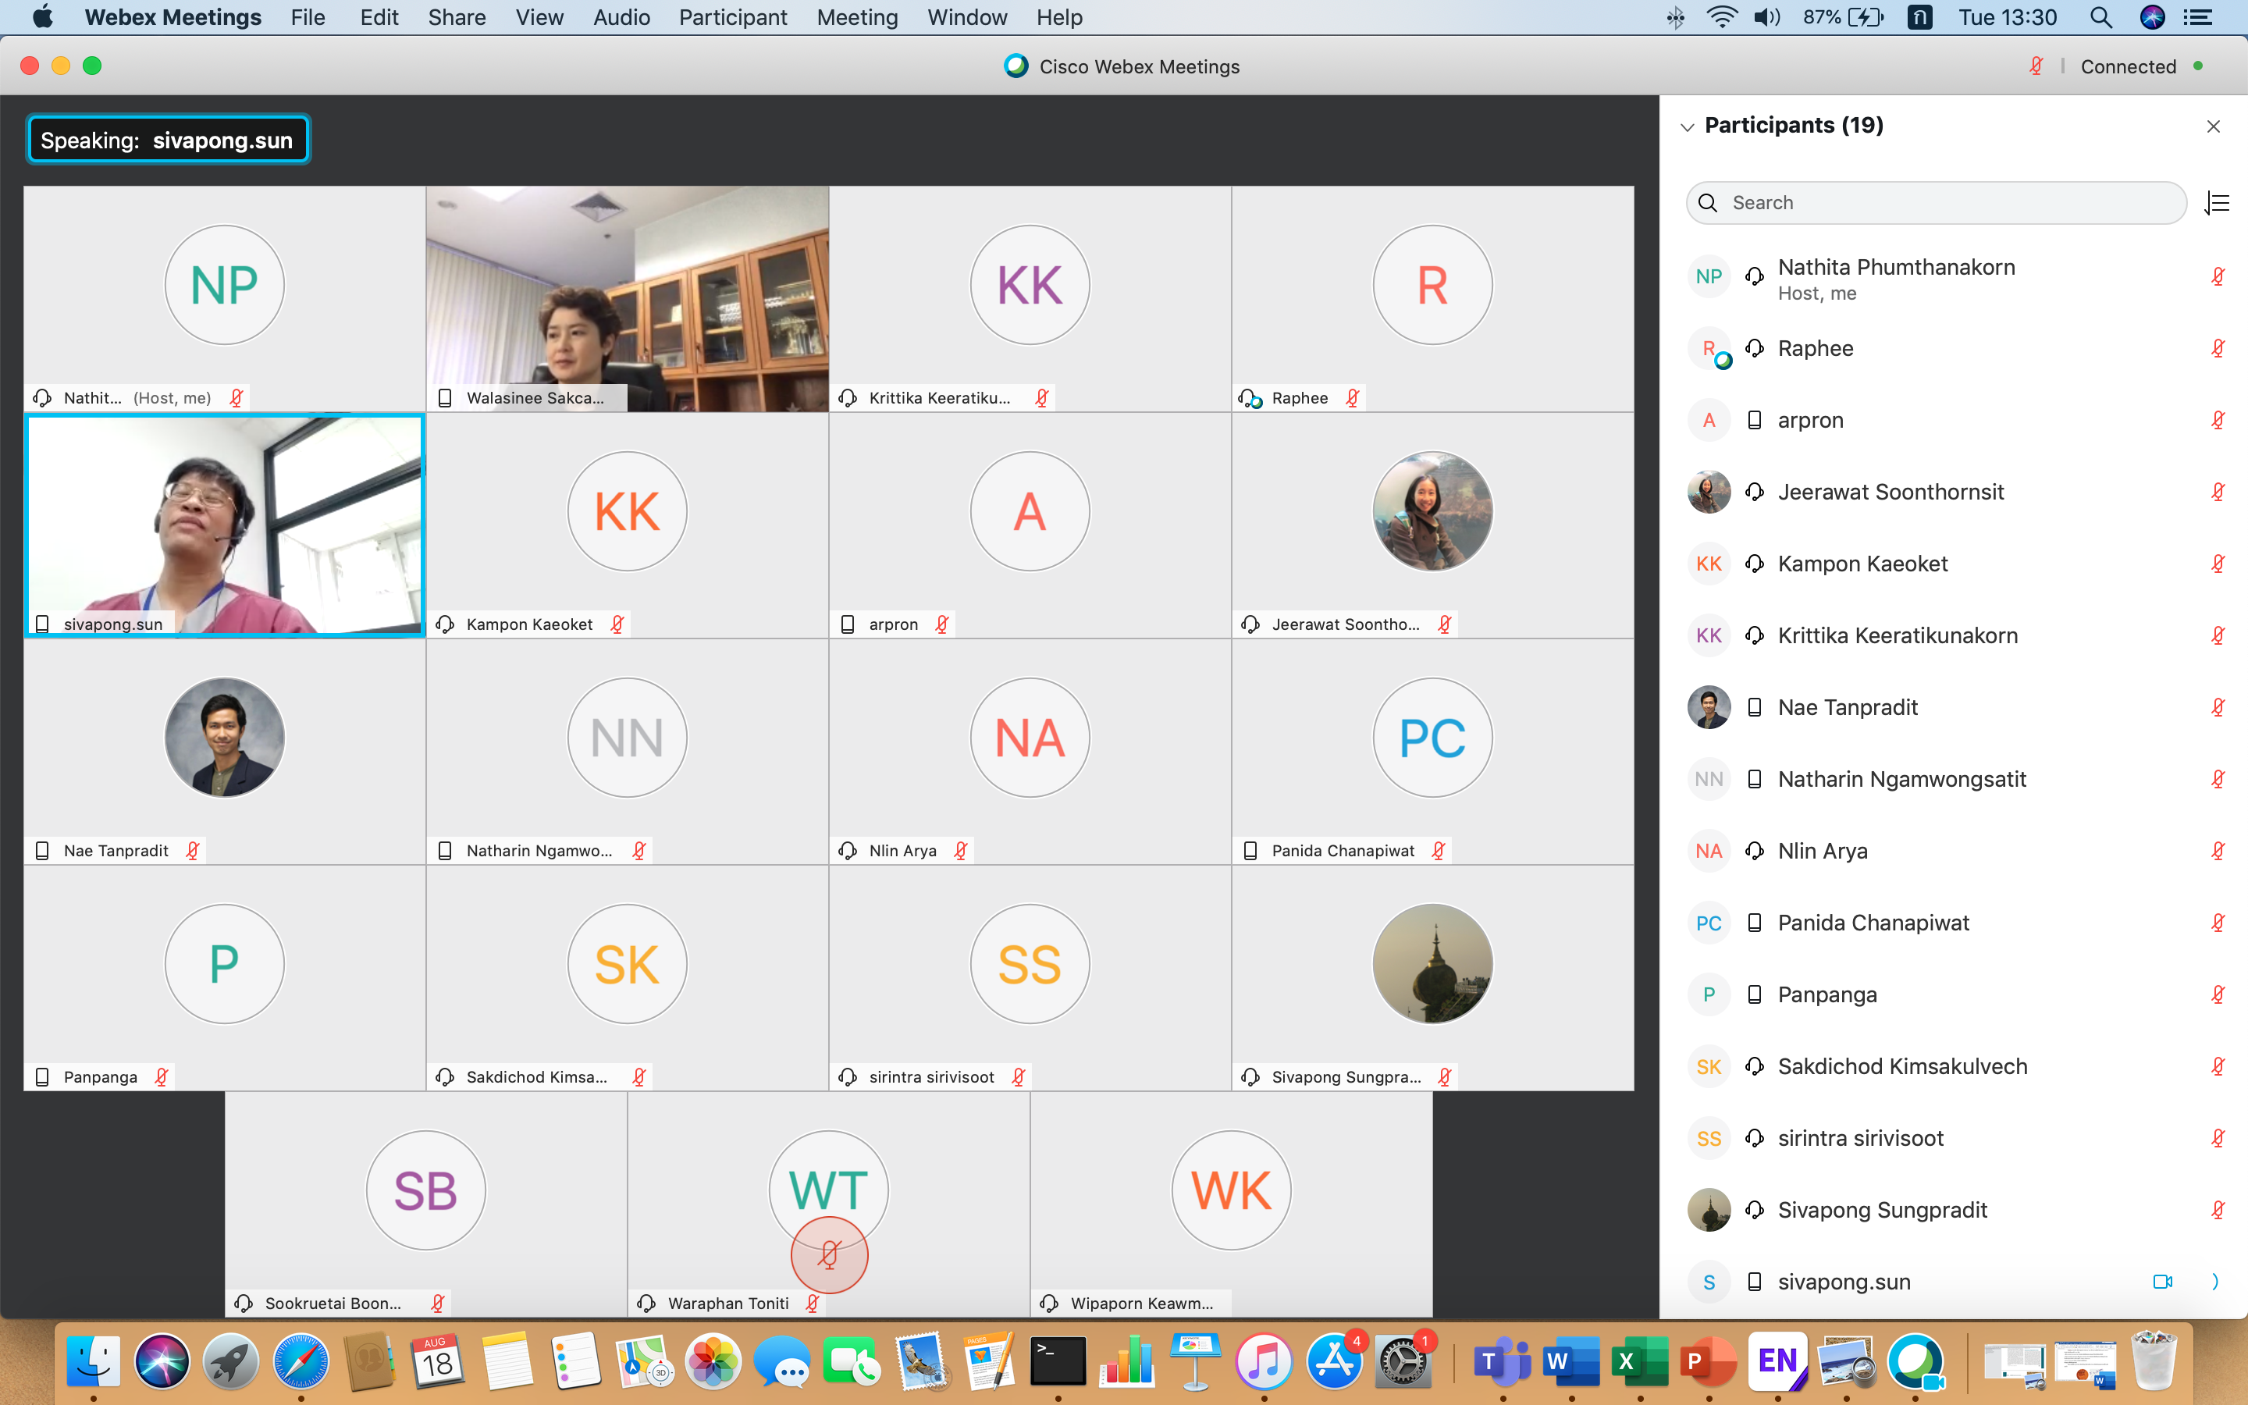The image size is (2248, 1405).
Task: Select Walasinee Sakca video thumbnail
Action: pyautogui.click(x=627, y=298)
